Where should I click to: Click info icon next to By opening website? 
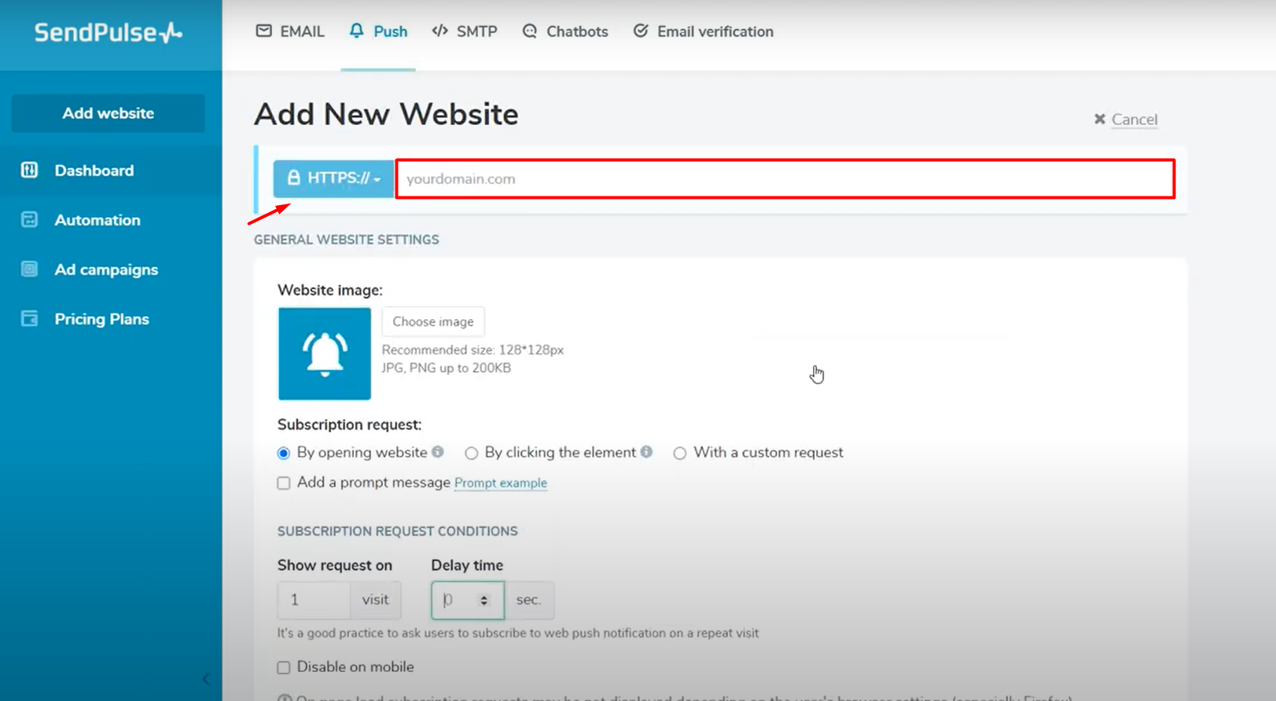(x=438, y=452)
